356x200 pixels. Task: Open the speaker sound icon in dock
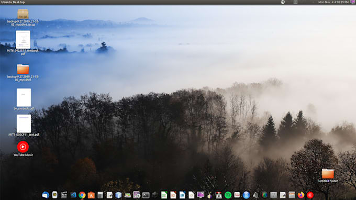tap(255, 195)
